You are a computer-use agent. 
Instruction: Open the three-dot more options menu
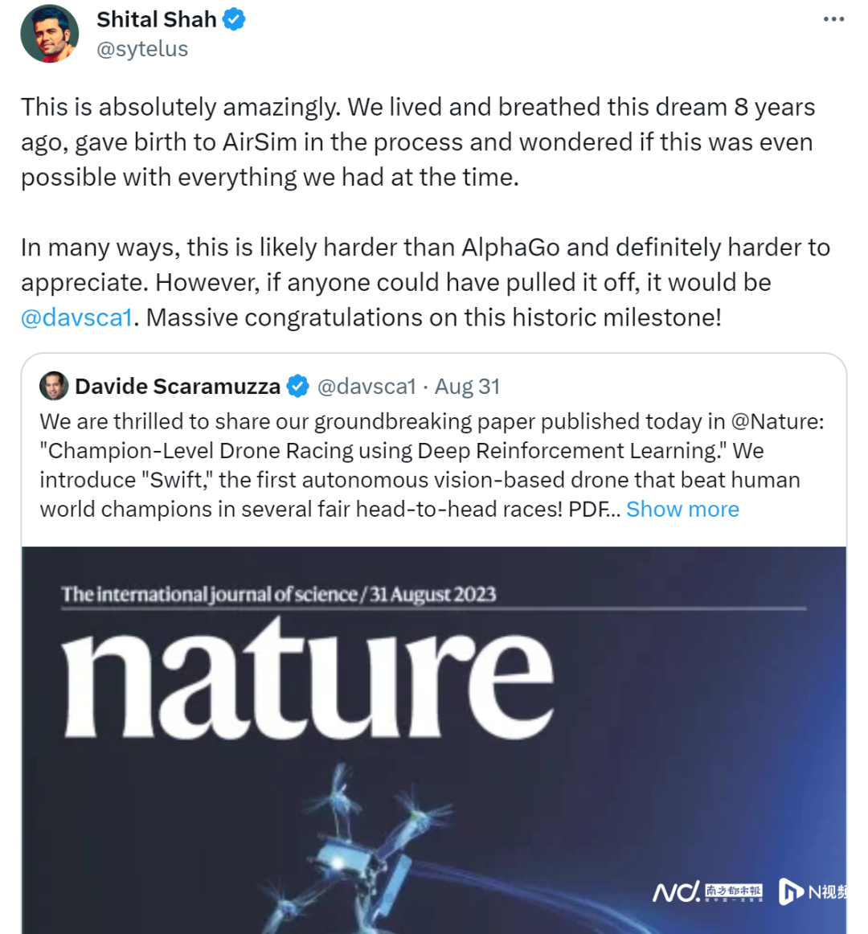833,19
